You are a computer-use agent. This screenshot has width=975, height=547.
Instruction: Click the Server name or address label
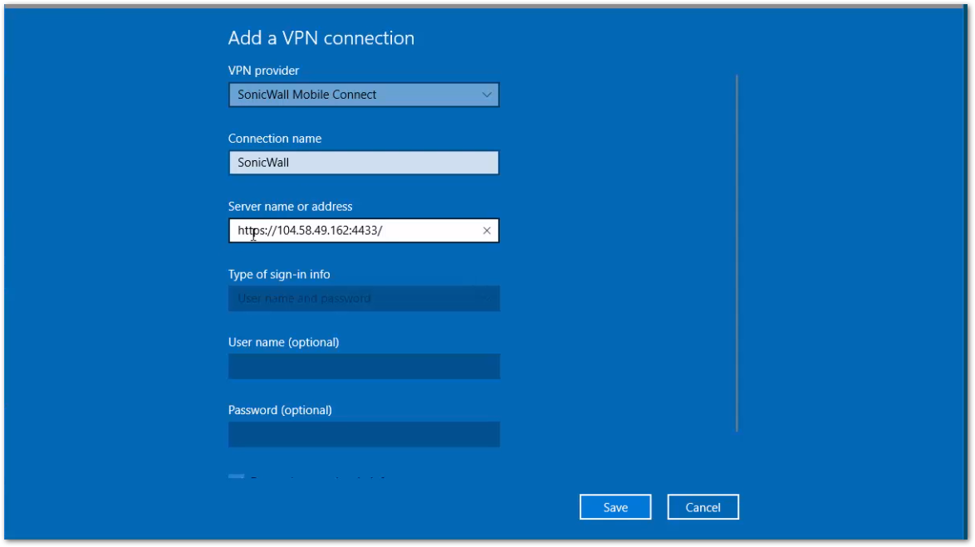coord(290,207)
